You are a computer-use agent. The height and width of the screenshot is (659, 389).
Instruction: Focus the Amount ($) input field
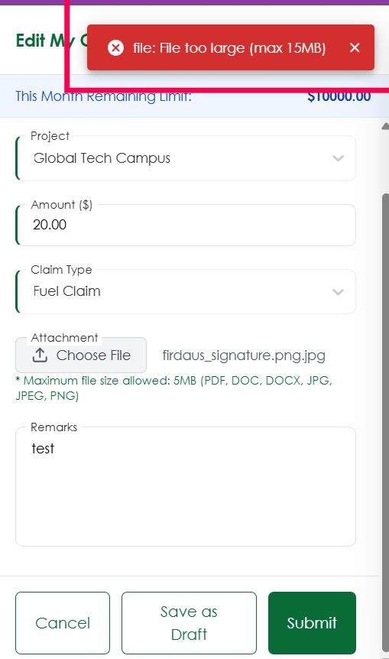[x=186, y=225]
